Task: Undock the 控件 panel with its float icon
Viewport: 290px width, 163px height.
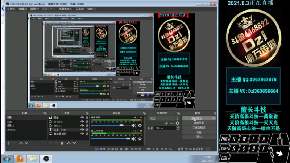Action: click(x=215, y=113)
